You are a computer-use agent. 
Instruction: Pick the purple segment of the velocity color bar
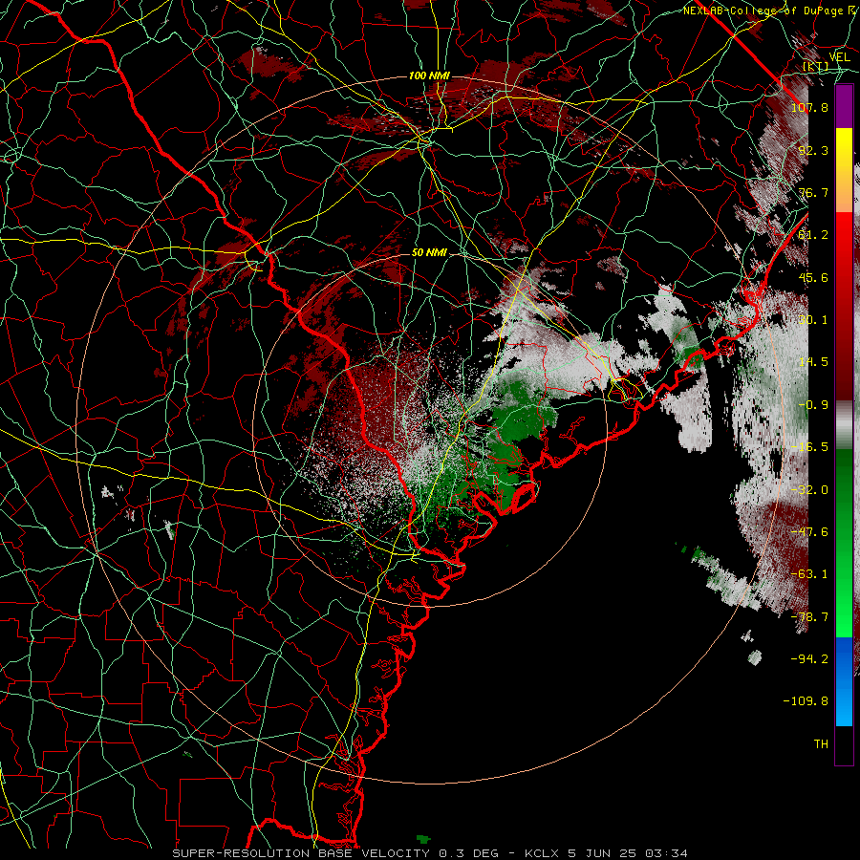pyautogui.click(x=844, y=106)
